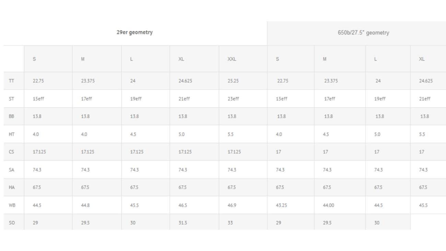
Task: Click the 46.9 wheelbase value
Action: coord(232,205)
